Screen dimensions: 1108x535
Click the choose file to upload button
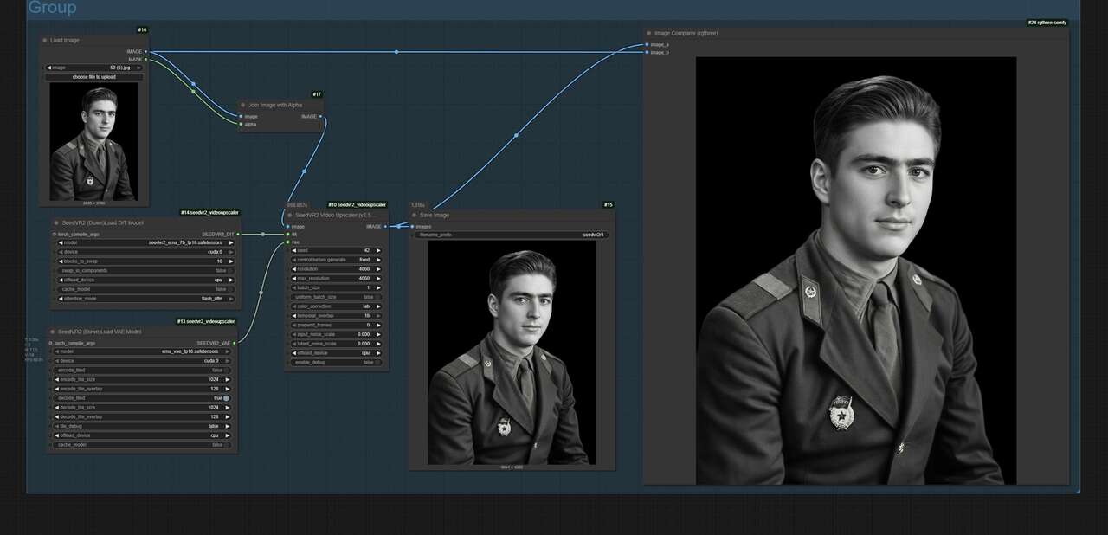(x=95, y=76)
